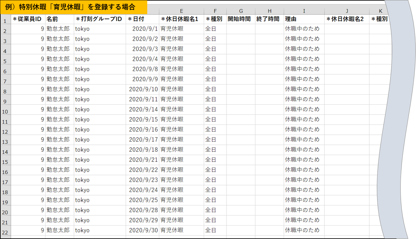This screenshot has height=239, width=416.
Task: Select column E header
Action: point(181,11)
